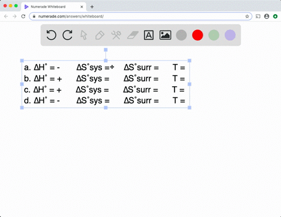The width and height of the screenshot is (281, 217).
Task: Click the undo arrow in whiteboard toolbar
Action: (52, 35)
